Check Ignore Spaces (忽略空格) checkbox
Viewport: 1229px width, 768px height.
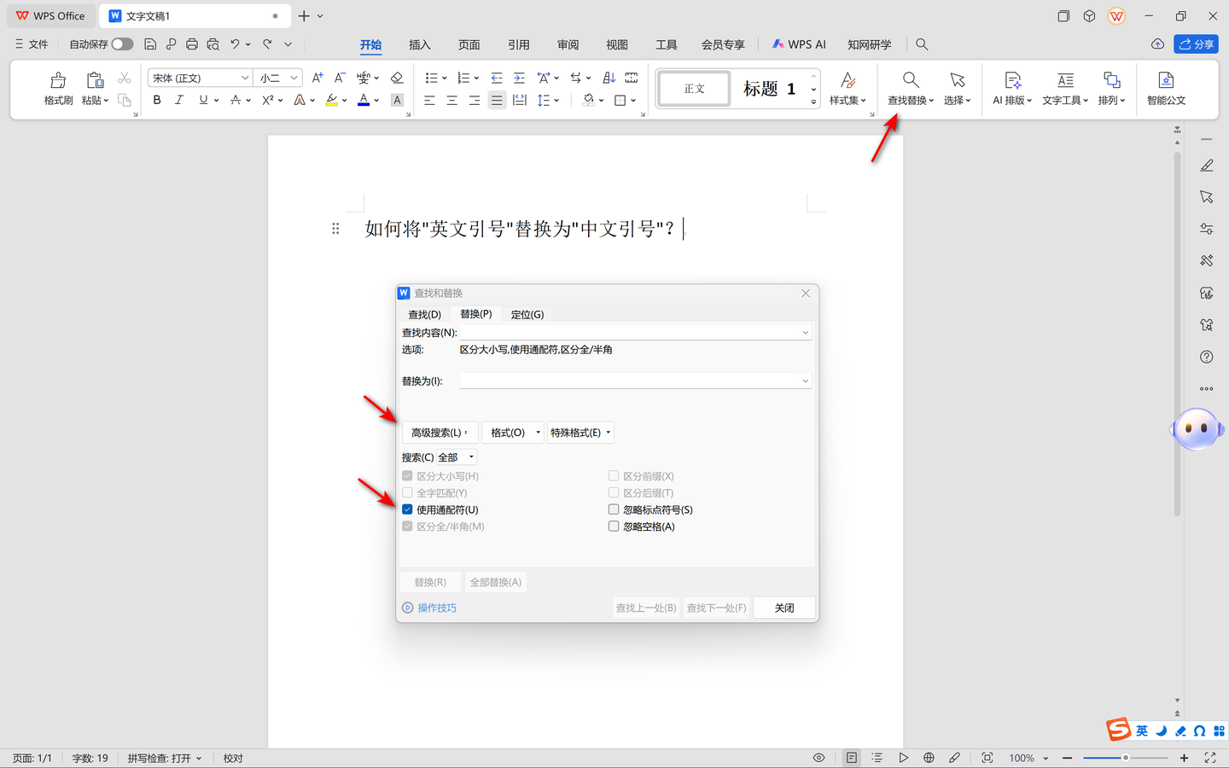[614, 527]
